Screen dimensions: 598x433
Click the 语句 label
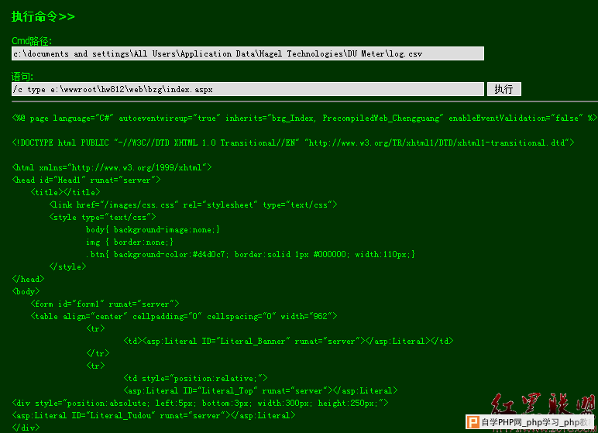tap(22, 76)
